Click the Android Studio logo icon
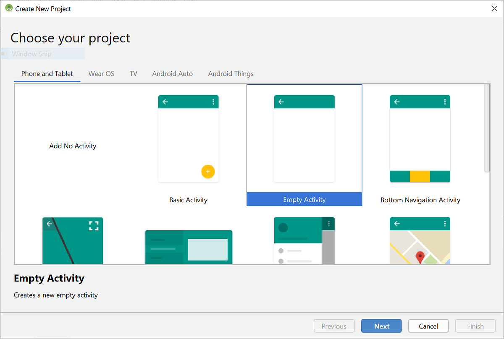Image resolution: width=504 pixels, height=339 pixels. pyautogui.click(x=8, y=8)
